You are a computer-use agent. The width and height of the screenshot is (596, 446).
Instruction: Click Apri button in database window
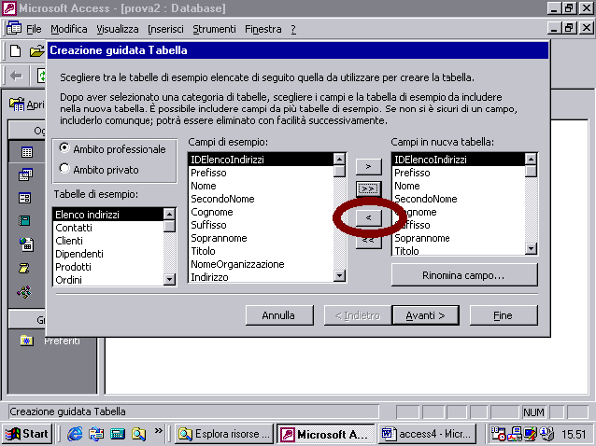(x=27, y=105)
